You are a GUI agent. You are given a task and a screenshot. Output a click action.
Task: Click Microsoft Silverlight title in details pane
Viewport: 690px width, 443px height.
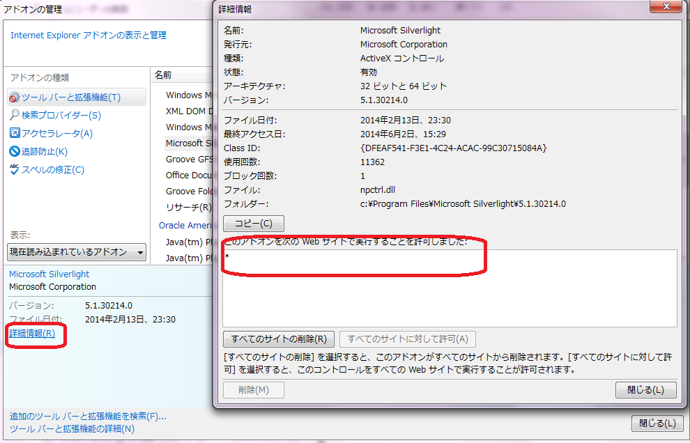click(49, 274)
